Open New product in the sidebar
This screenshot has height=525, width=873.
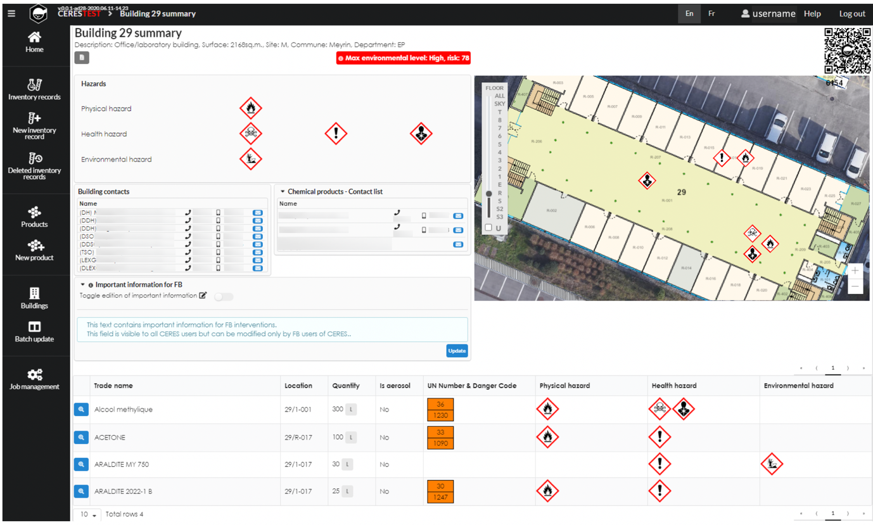35,250
